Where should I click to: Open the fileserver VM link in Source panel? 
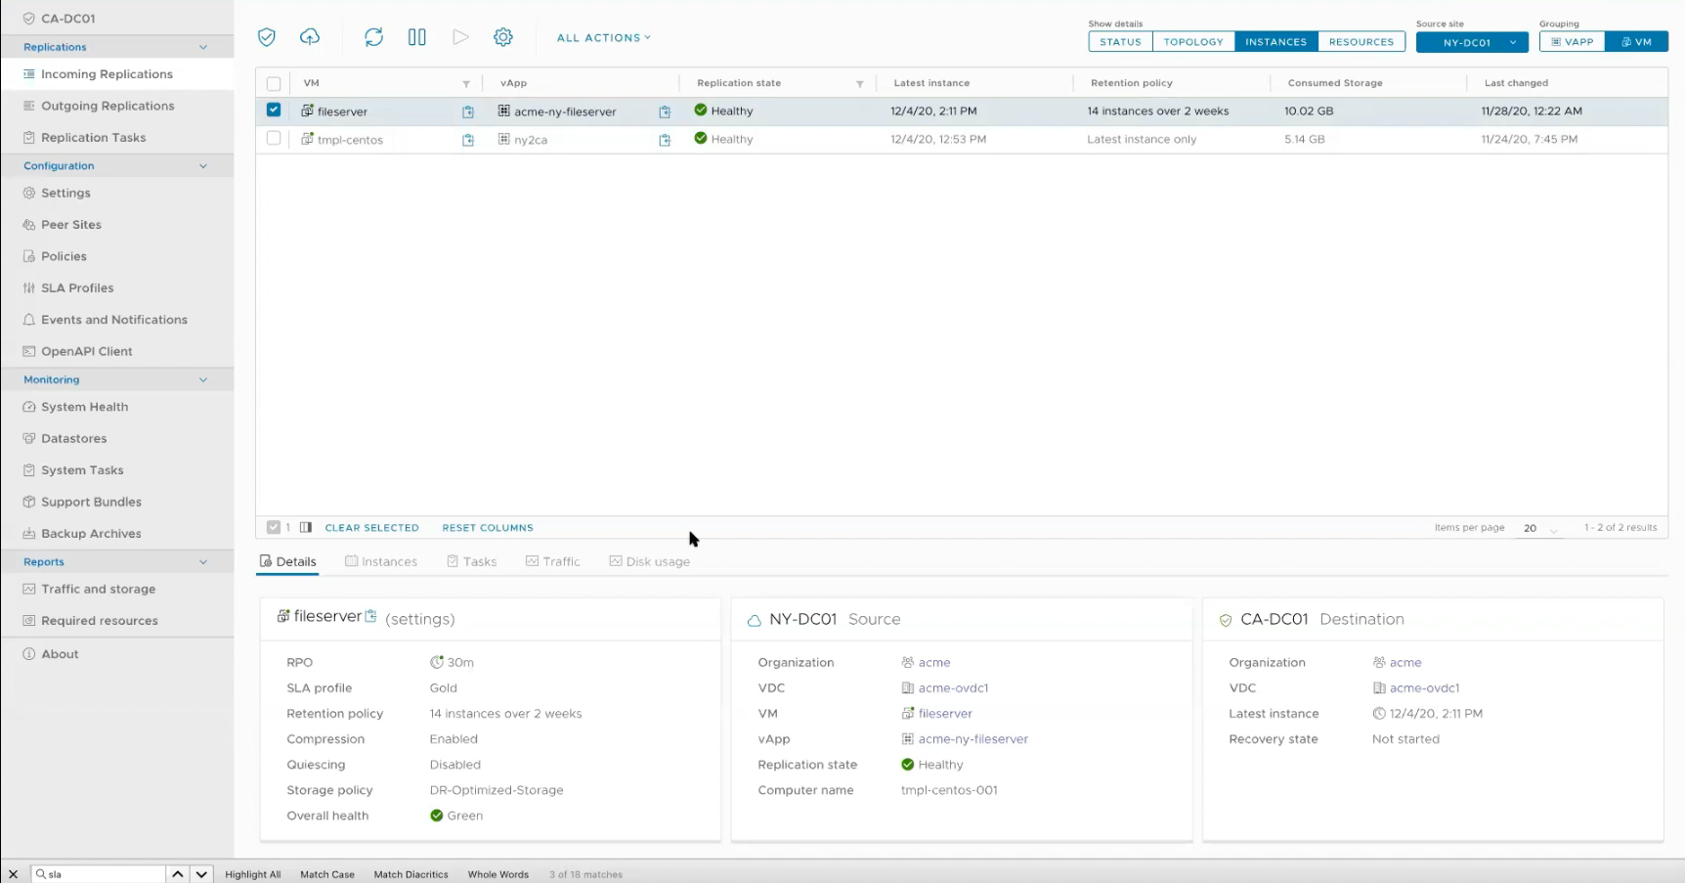coord(944,713)
